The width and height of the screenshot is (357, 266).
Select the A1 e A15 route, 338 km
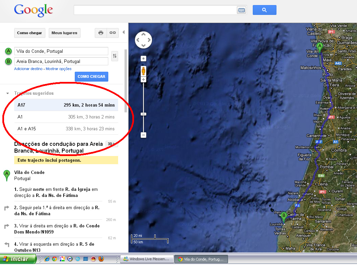point(66,129)
